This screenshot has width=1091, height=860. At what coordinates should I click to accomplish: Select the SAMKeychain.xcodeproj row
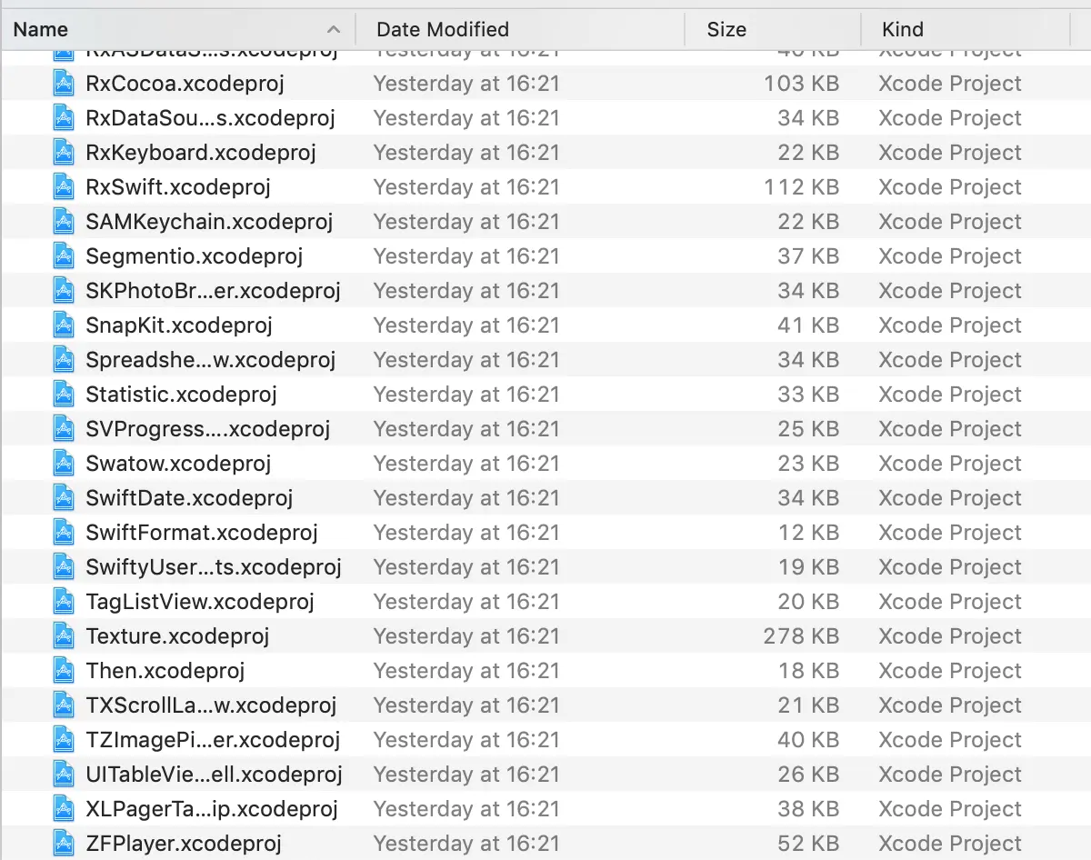pyautogui.click(x=545, y=222)
